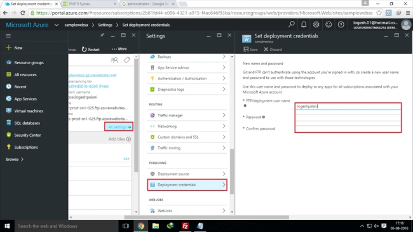Click the Edit link in app blade
The height and width of the screenshot is (232, 413).
point(126,159)
